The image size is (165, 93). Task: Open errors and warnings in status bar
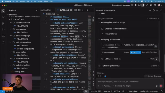point(10,91)
